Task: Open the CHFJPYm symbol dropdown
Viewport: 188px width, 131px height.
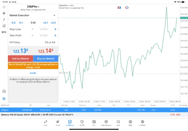Action: [x=33, y=7]
